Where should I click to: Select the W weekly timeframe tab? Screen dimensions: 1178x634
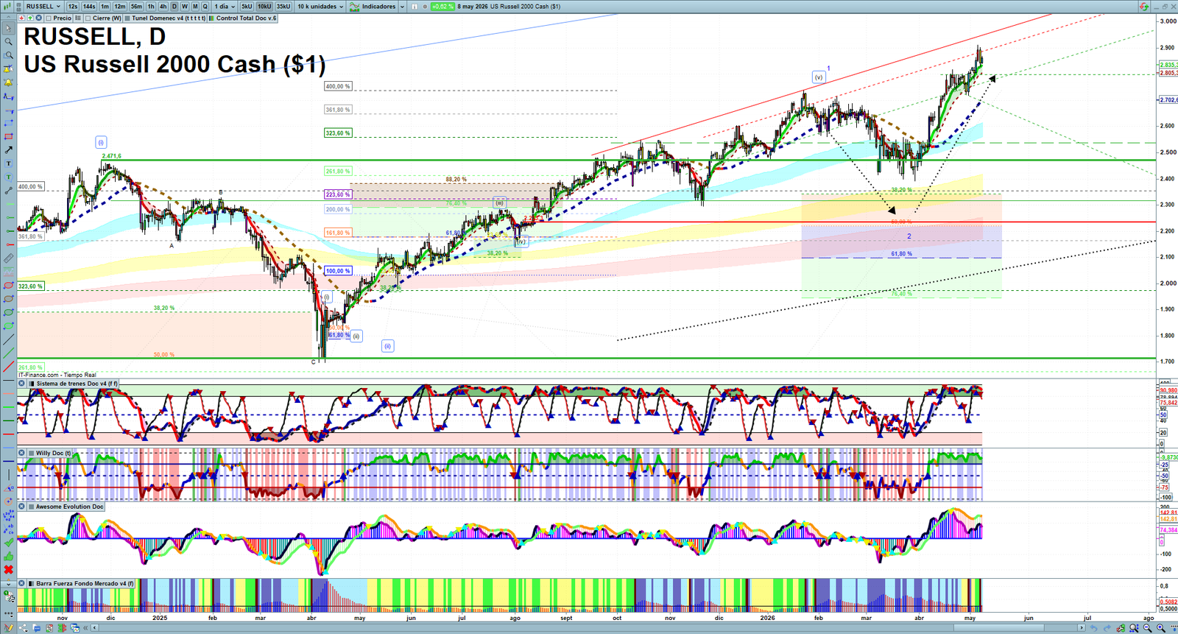(184, 6)
